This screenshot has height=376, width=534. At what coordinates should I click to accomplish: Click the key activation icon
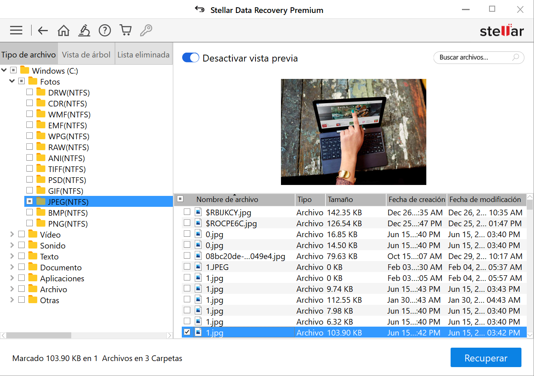(146, 30)
